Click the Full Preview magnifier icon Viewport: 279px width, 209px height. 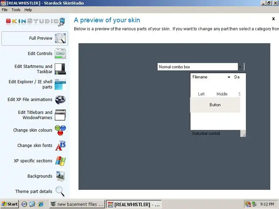pos(60,38)
